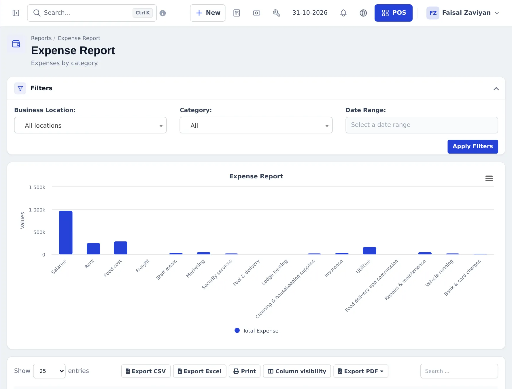Open the notifications bell
512x389 pixels.
pos(343,13)
